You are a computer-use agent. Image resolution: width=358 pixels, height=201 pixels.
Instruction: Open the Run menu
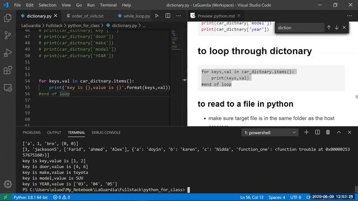(x=91, y=5)
